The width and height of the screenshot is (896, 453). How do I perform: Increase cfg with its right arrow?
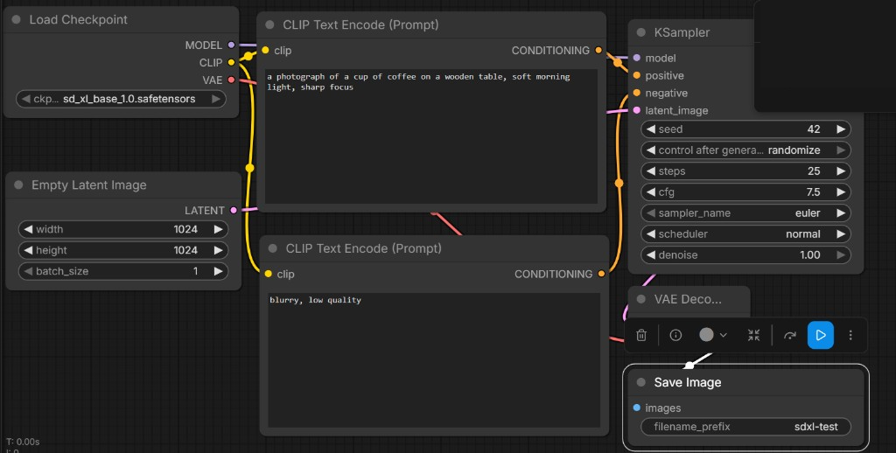tap(841, 192)
